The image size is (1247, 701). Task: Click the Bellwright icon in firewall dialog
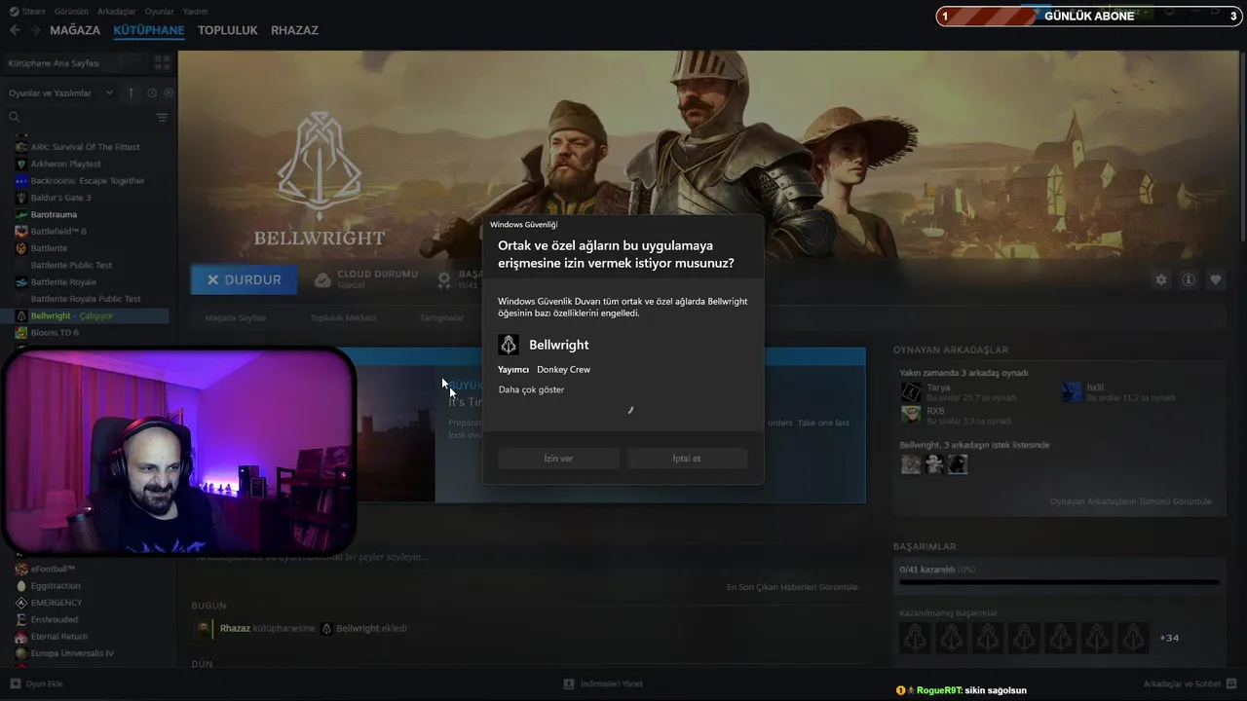[508, 345]
